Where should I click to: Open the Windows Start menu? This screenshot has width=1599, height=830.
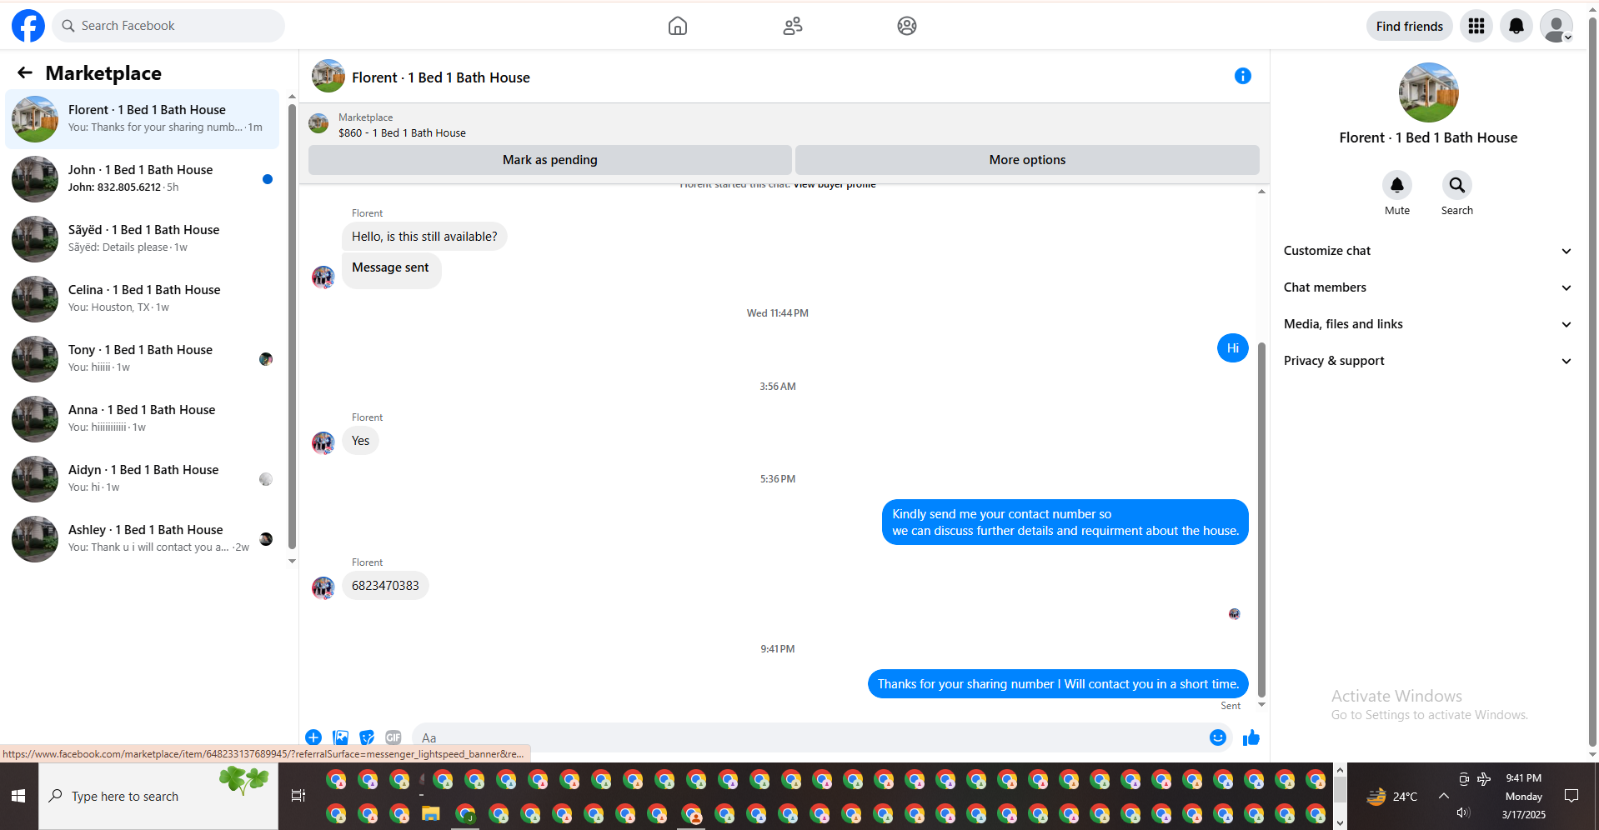(18, 797)
